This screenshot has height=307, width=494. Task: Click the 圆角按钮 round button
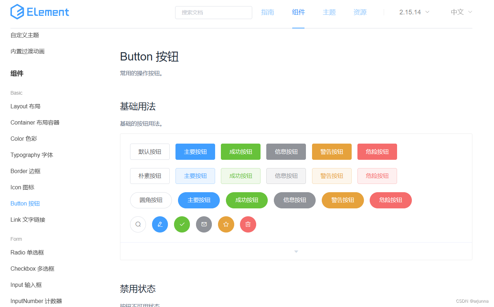point(151,200)
